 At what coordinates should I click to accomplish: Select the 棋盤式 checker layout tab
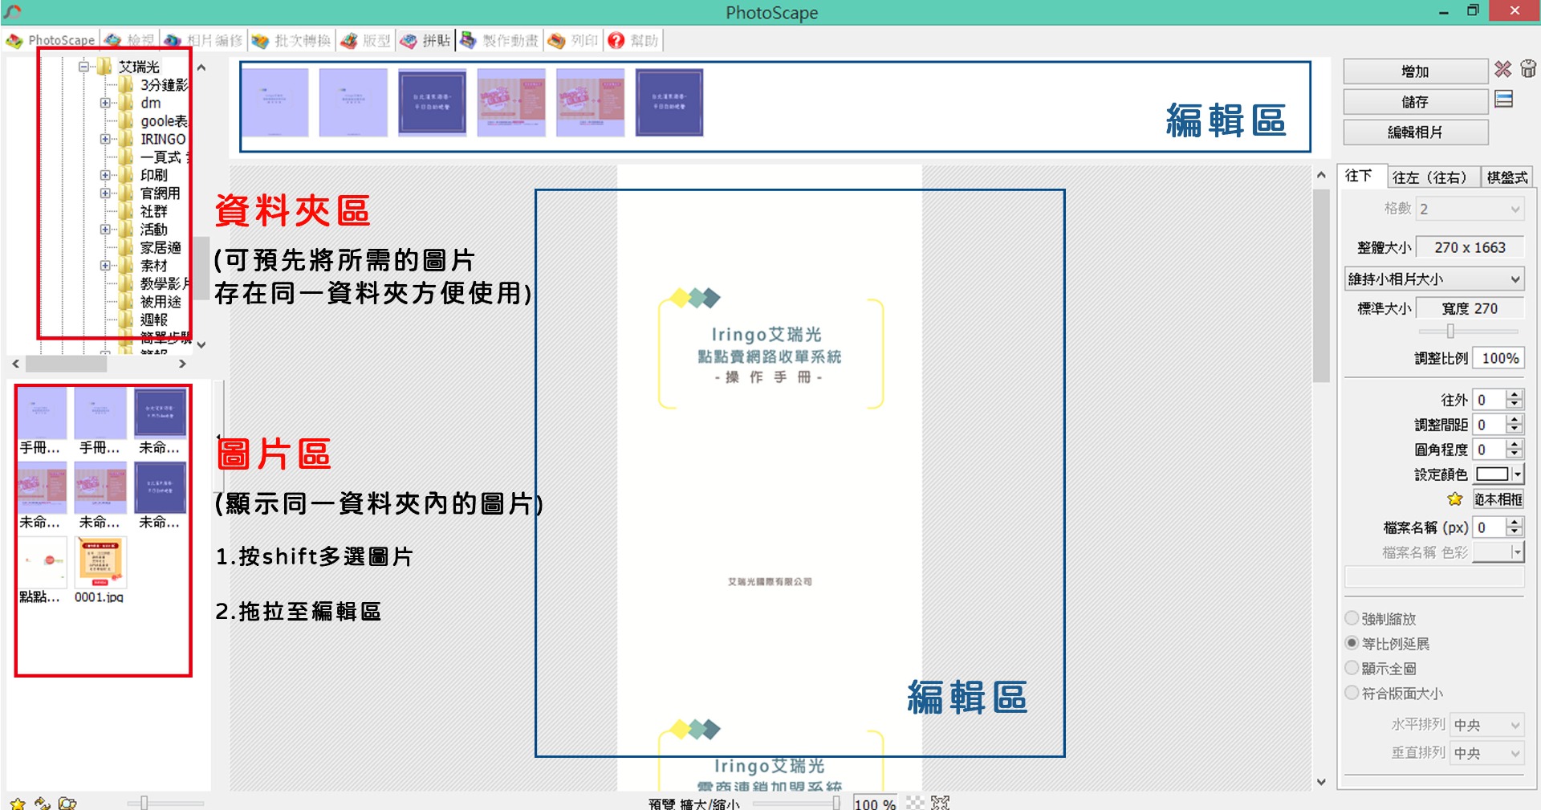(x=1506, y=177)
